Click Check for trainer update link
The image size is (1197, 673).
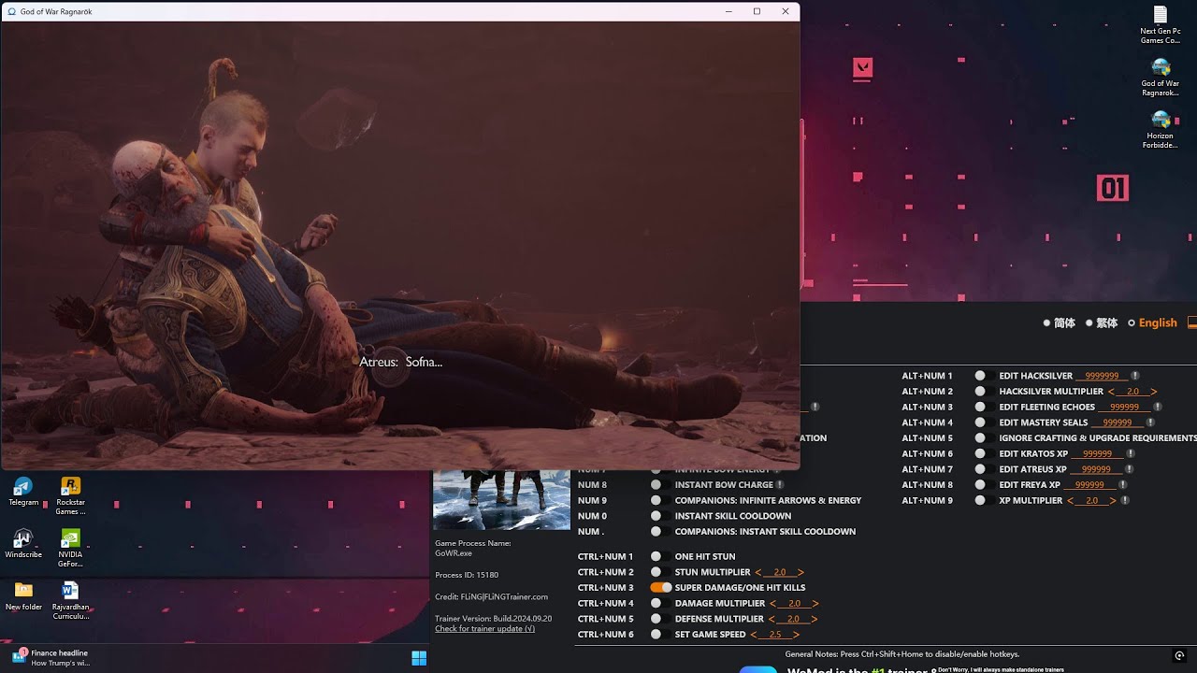point(484,628)
